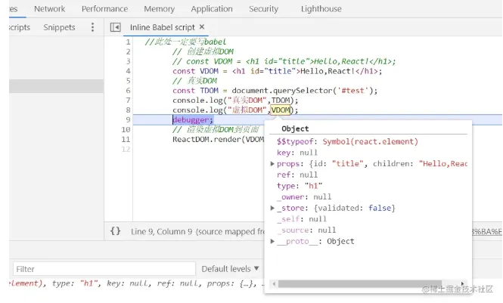
Task: Click line number 9 in the gutter
Action: pyautogui.click(x=128, y=120)
